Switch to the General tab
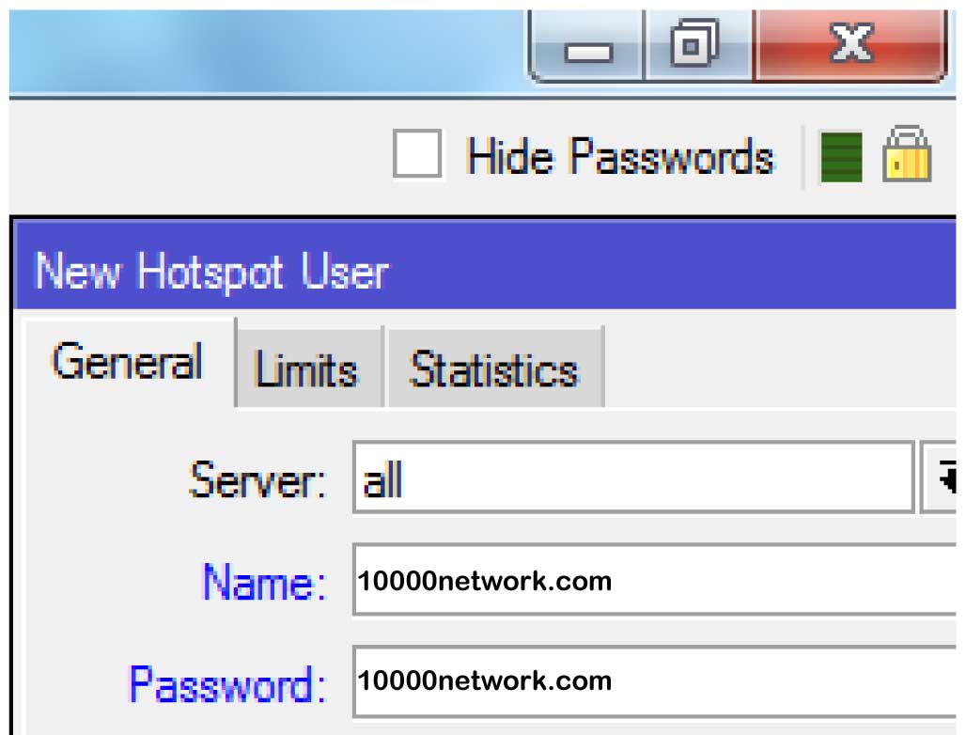966x735 pixels. pos(128,362)
